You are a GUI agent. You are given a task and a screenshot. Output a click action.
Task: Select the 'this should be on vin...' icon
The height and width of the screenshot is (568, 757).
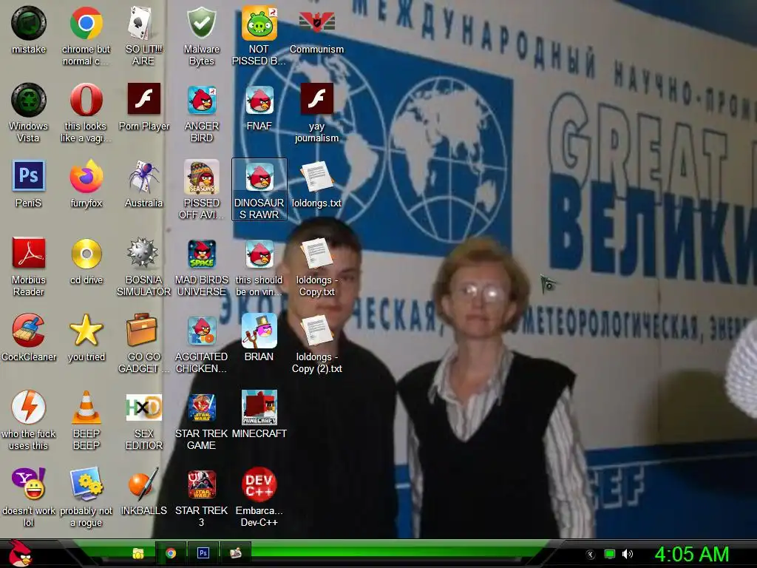259,253
